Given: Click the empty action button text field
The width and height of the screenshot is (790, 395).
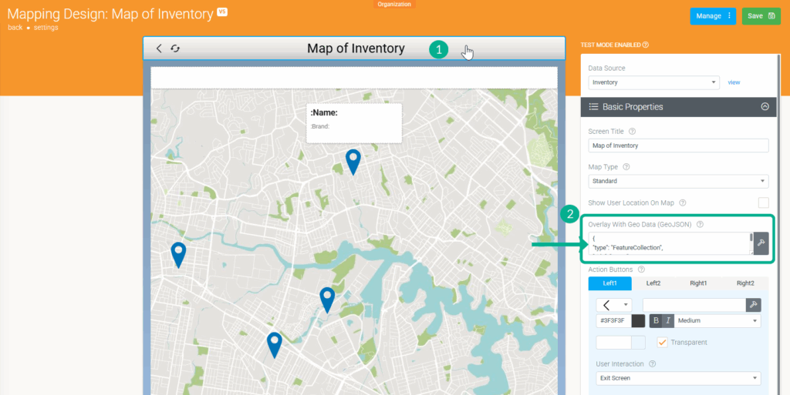Looking at the screenshot, I should (694, 305).
